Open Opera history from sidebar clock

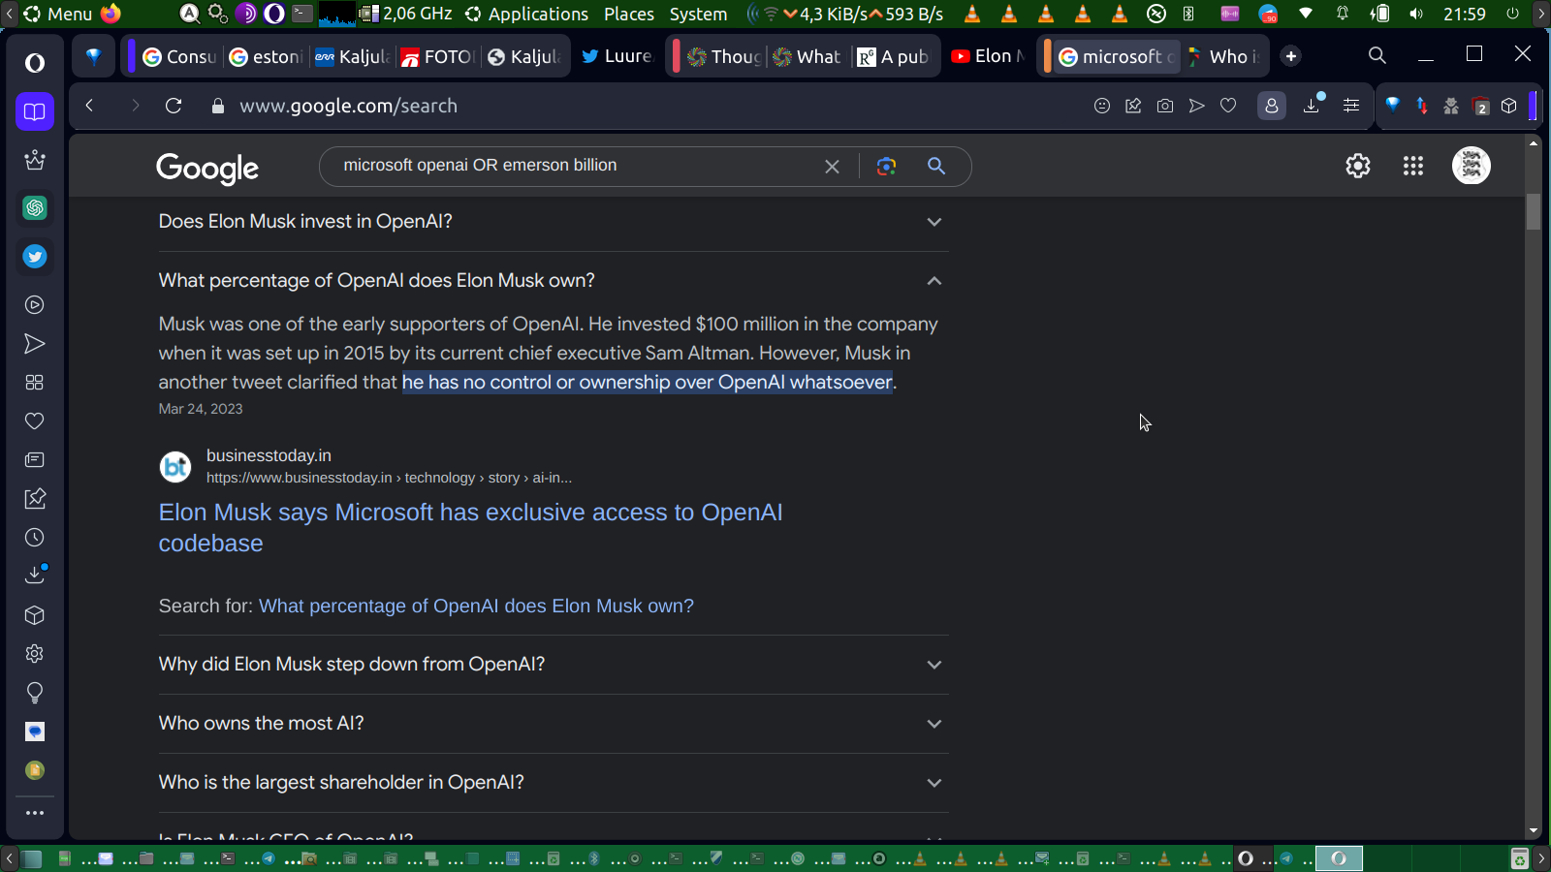pyautogui.click(x=35, y=538)
